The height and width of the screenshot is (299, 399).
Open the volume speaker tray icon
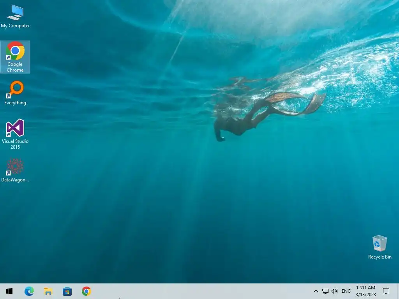pos(334,291)
